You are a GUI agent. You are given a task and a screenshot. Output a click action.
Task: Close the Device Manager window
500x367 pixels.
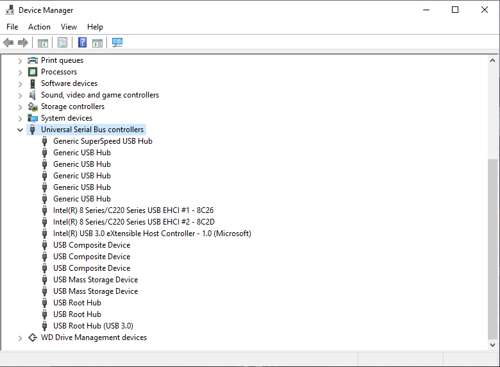pos(485,10)
